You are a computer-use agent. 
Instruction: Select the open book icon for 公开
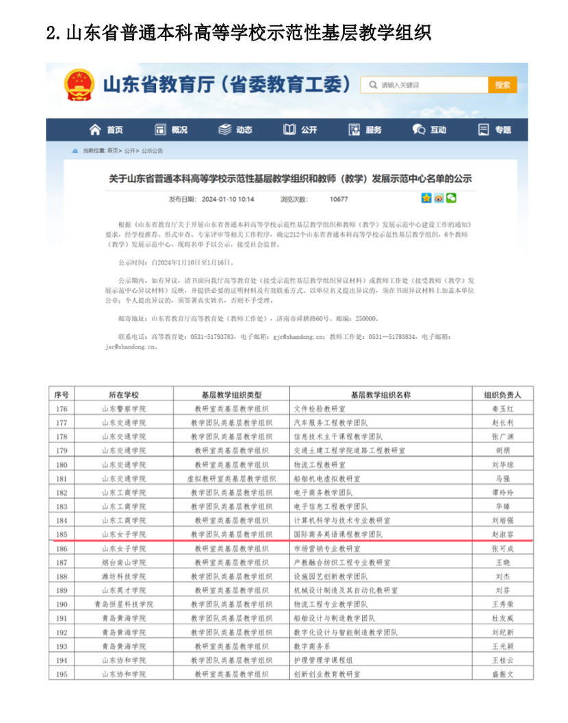[289, 130]
